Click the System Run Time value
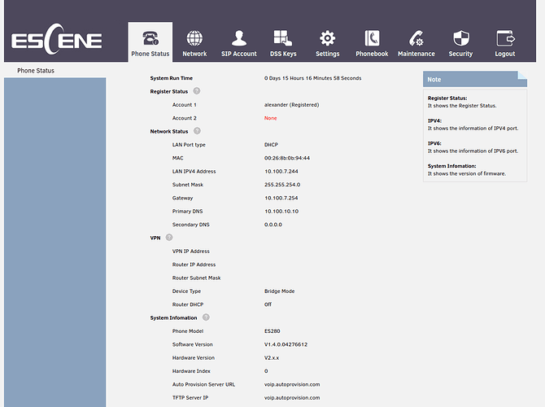 click(x=313, y=78)
